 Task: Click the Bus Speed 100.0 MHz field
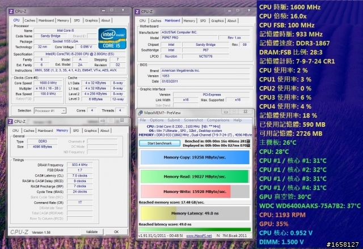coord(48,94)
